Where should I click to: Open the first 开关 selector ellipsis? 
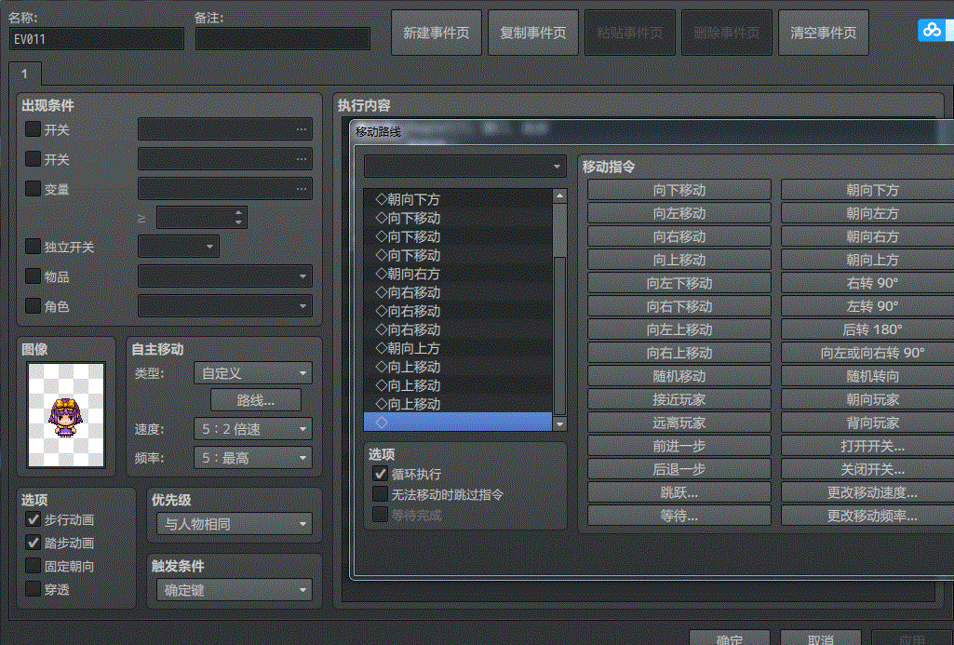302,129
